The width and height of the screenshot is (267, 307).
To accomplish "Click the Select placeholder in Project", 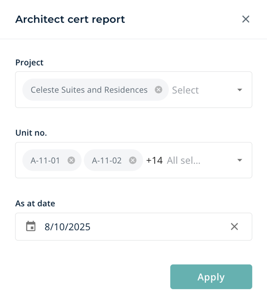I will (185, 90).
